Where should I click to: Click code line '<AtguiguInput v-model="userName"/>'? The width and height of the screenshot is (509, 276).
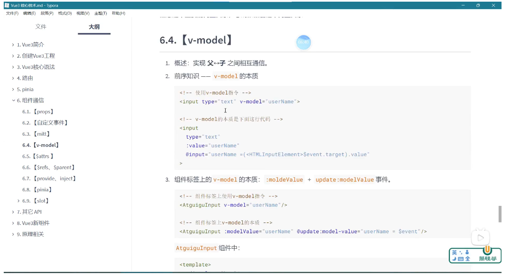point(233,205)
